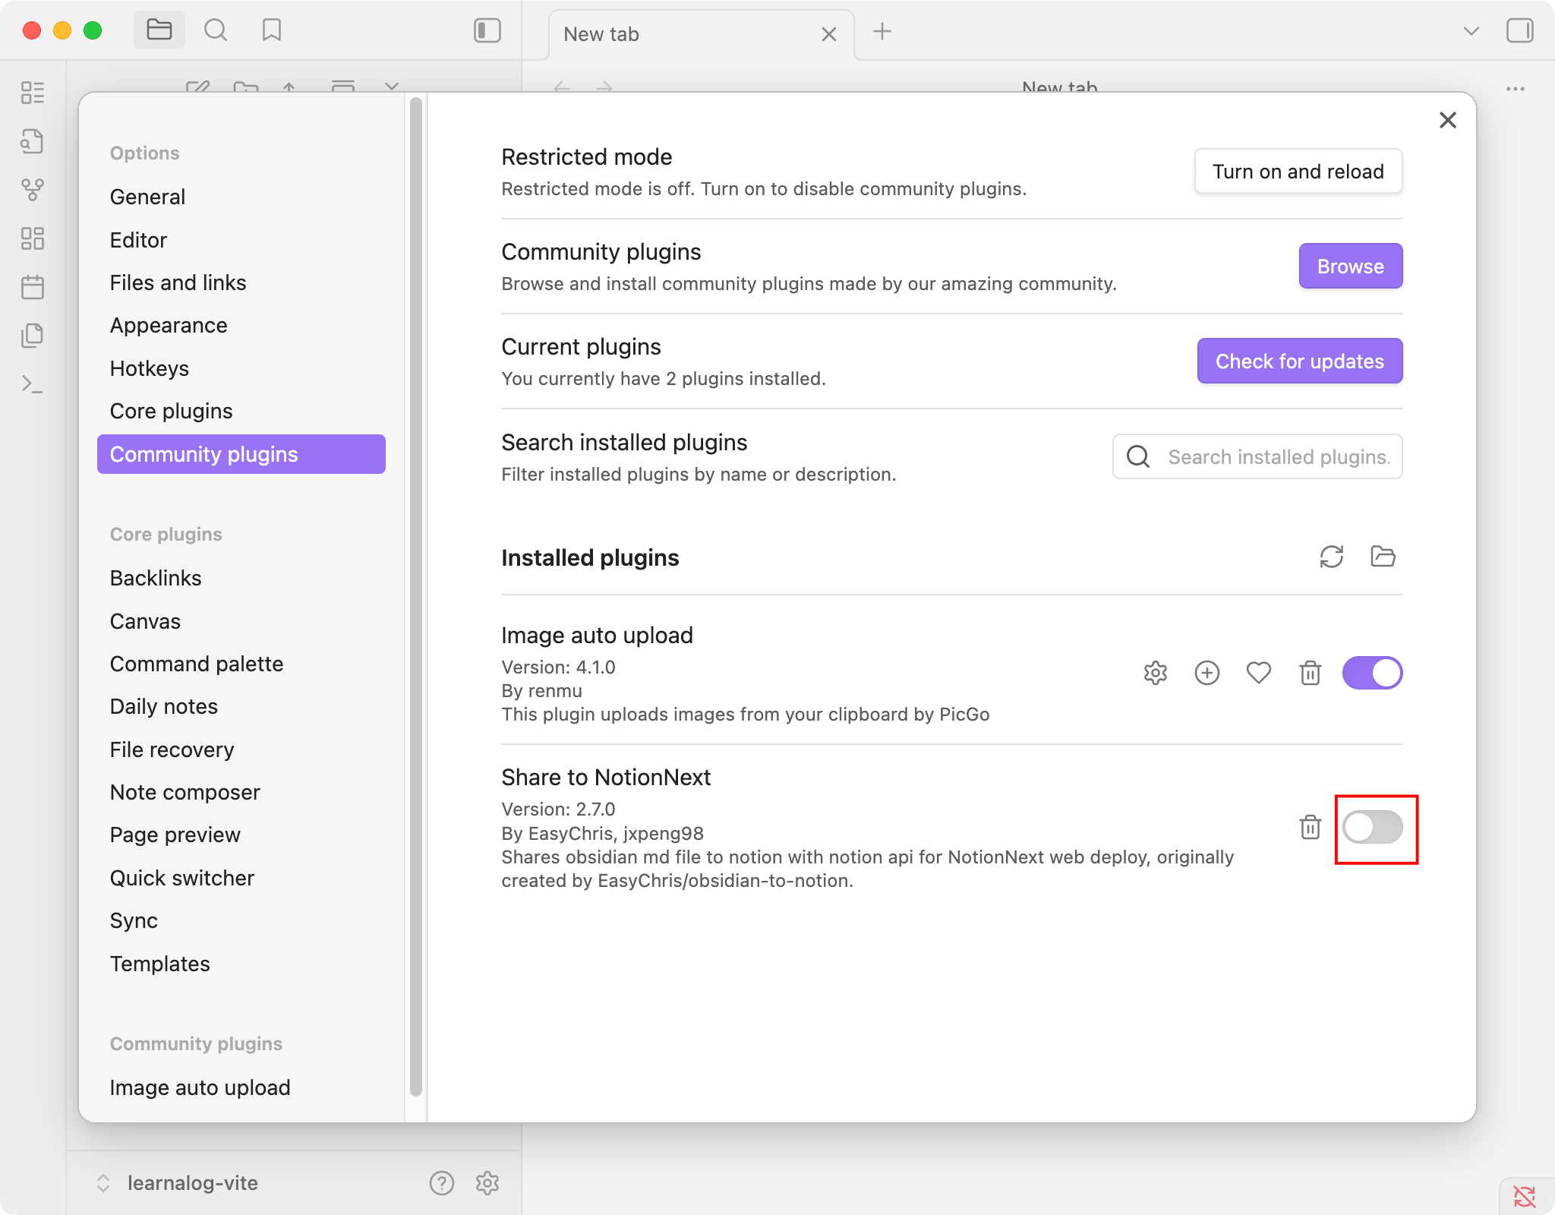Open the daily note calendar ribbon icon

(33, 287)
